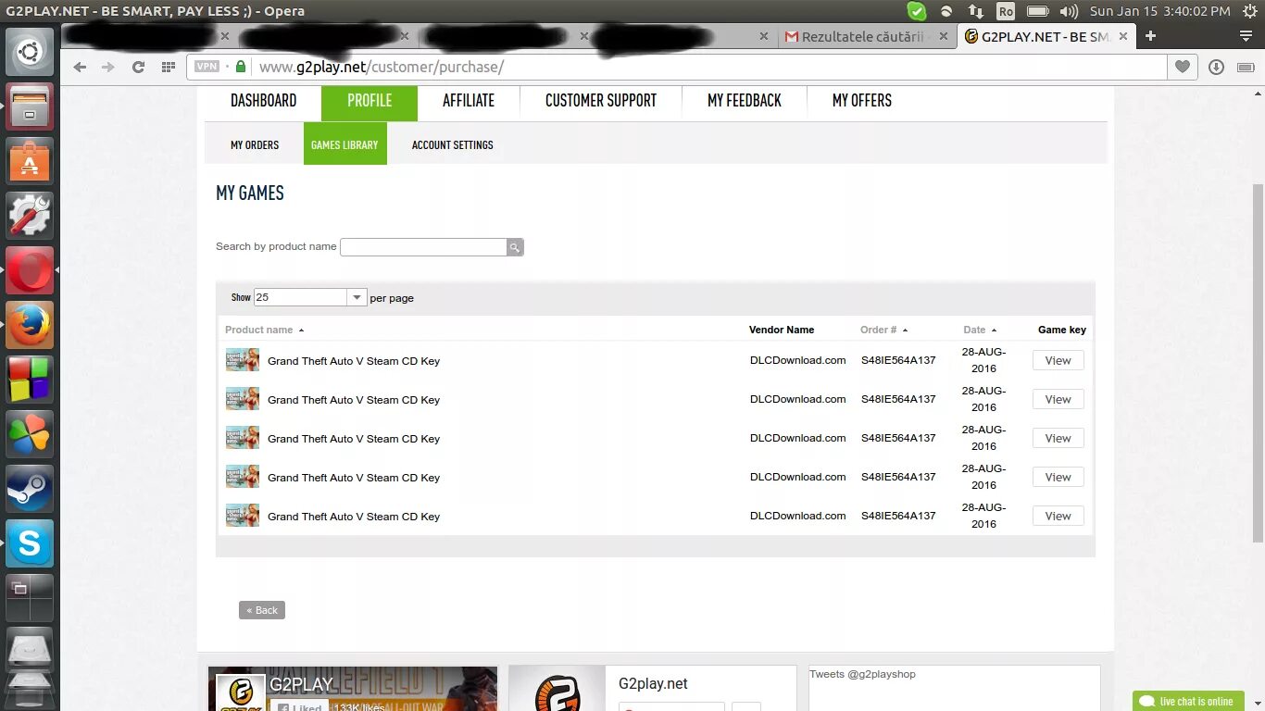Click the Skype green check tray indicator
The width and height of the screenshot is (1265, 711).
(x=916, y=11)
